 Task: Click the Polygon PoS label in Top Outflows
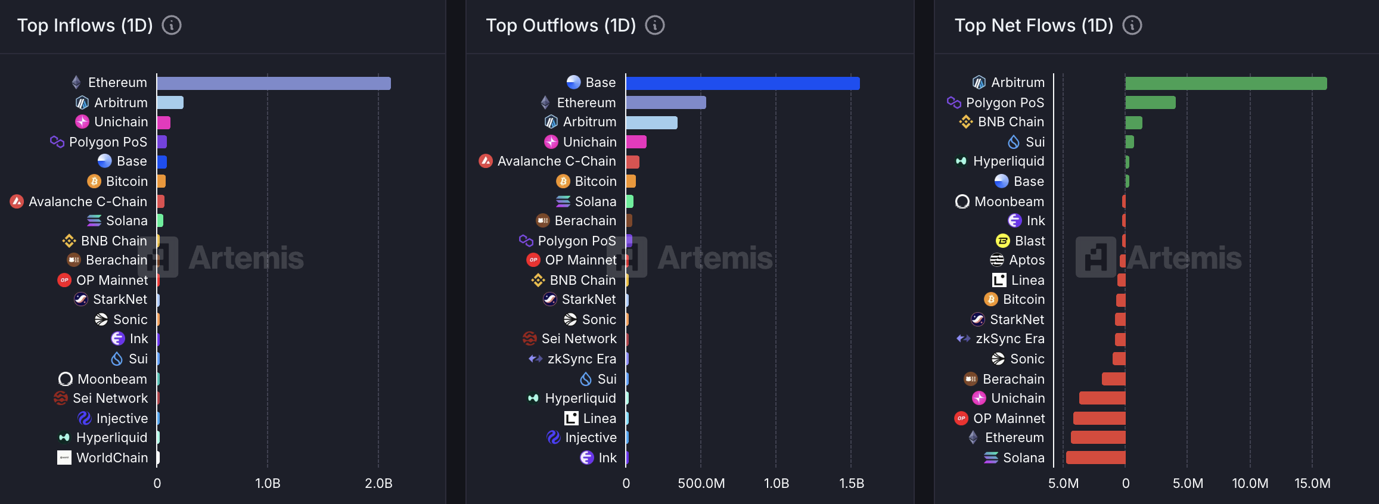pyautogui.click(x=577, y=241)
